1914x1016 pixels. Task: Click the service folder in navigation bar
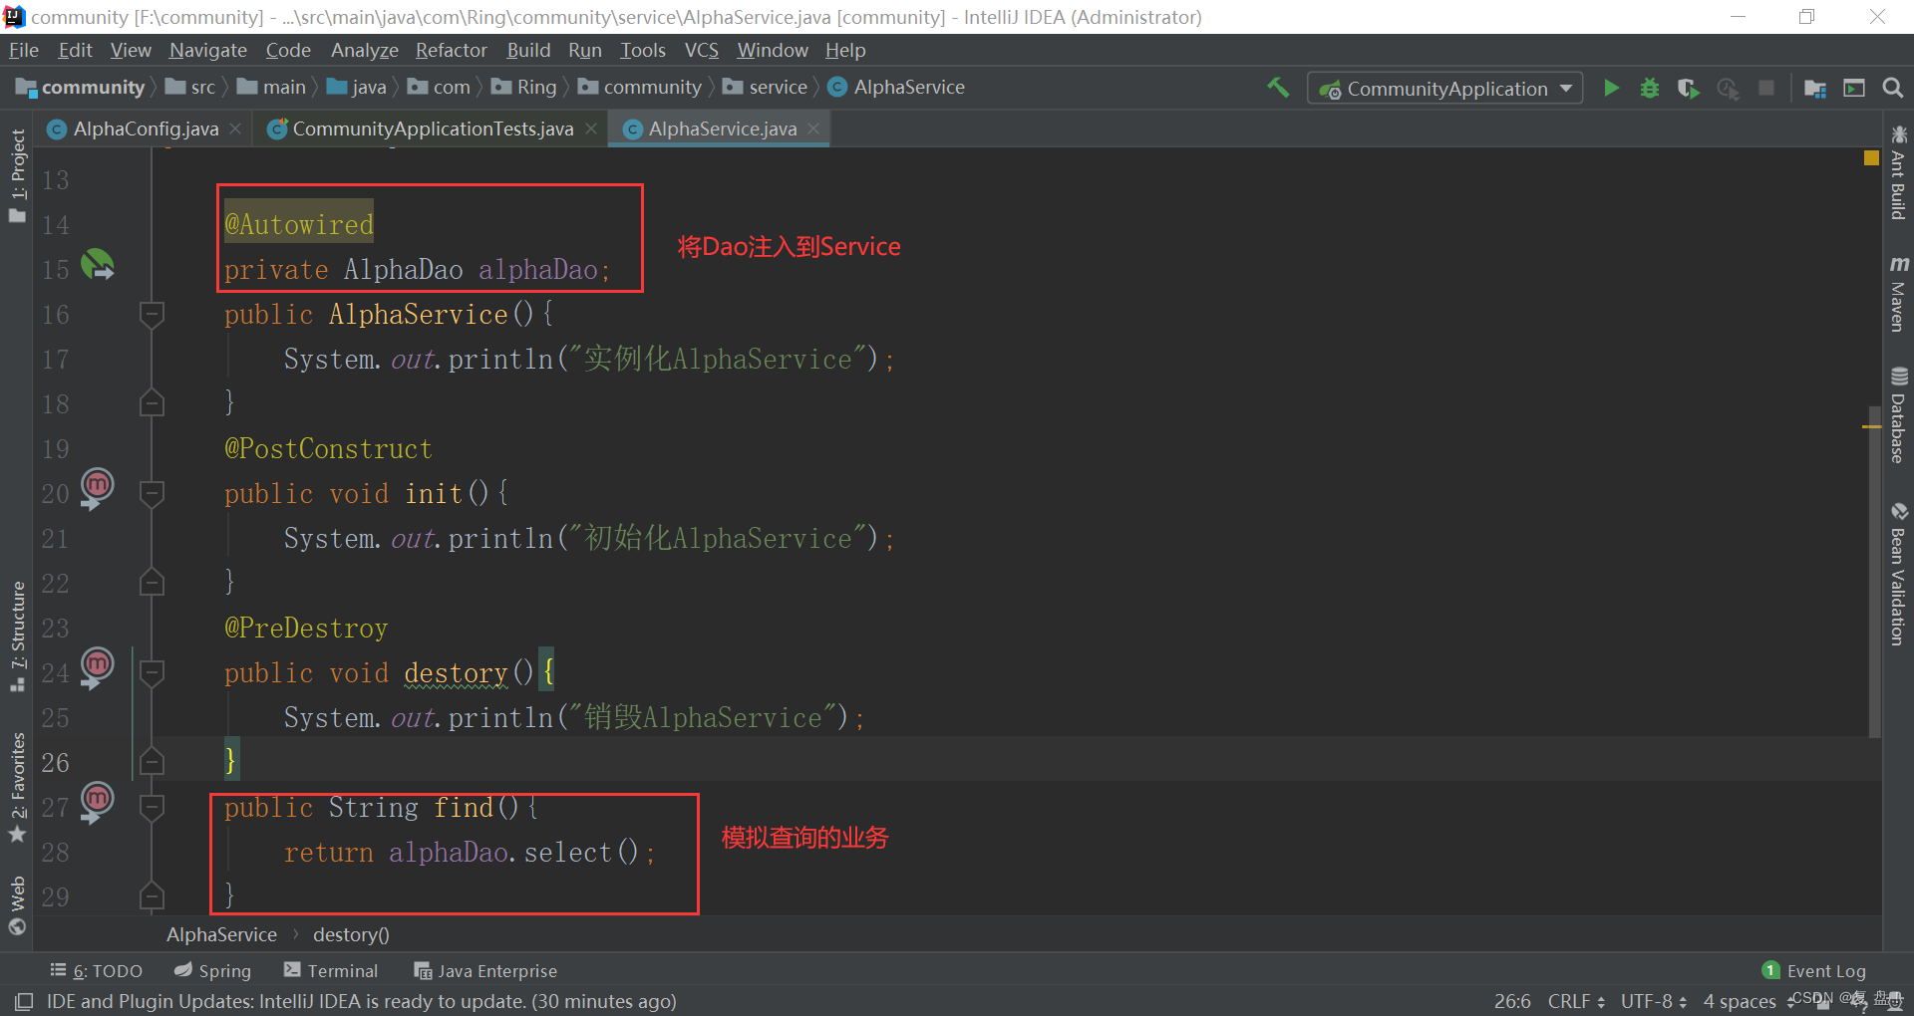[x=766, y=88]
